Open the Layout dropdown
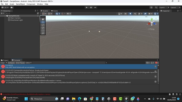The height and width of the screenshot is (102, 182). point(175,7)
